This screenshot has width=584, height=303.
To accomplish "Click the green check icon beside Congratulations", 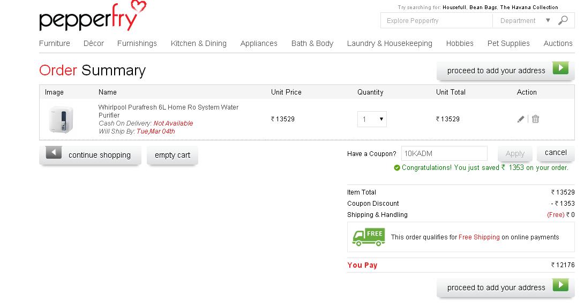I will 397,168.
